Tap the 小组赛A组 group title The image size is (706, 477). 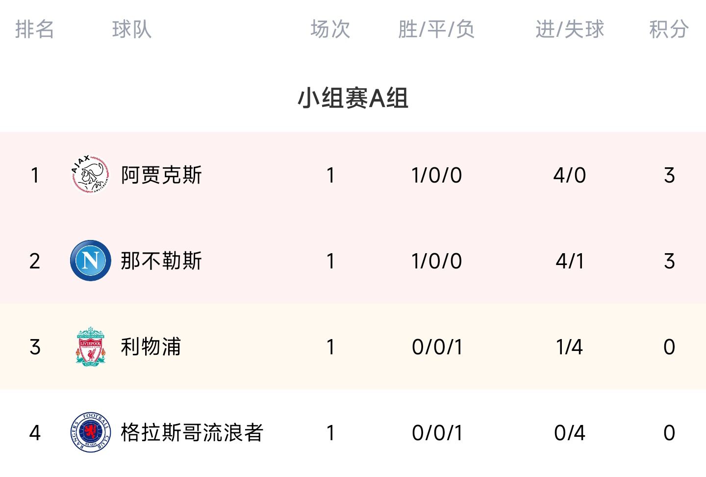pyautogui.click(x=353, y=98)
